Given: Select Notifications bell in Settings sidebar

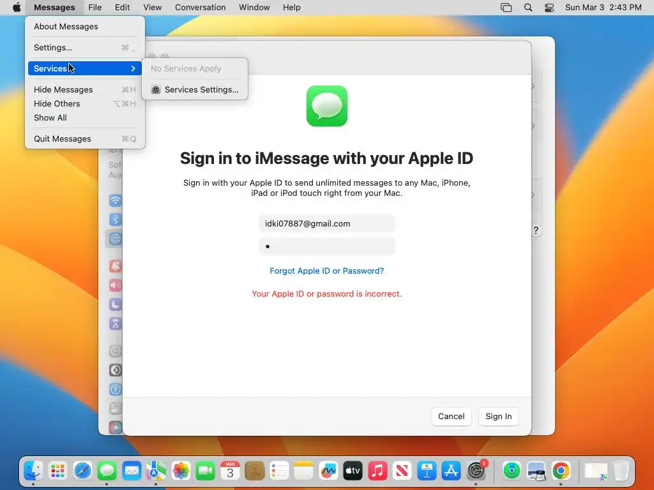Looking at the screenshot, I should (116, 266).
